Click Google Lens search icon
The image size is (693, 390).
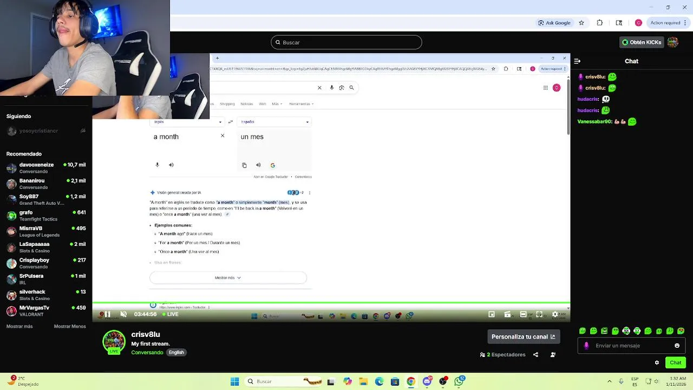coord(342,88)
